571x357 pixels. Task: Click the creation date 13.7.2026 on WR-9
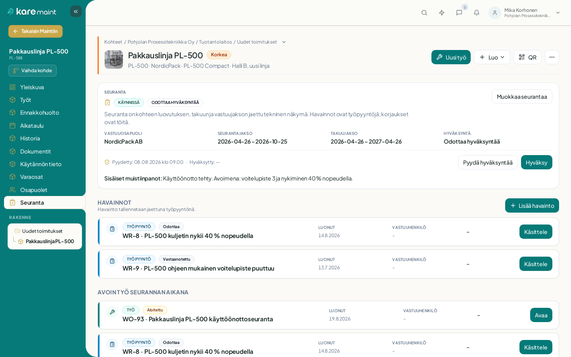click(329, 268)
